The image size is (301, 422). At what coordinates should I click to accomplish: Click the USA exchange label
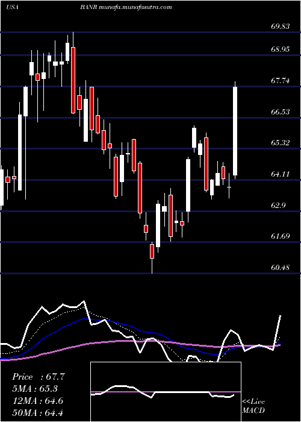click(12, 7)
